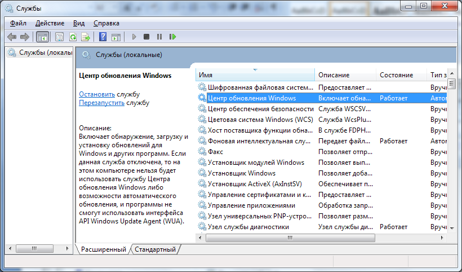Click the tree pane scroll left arrow

tap(10, 249)
